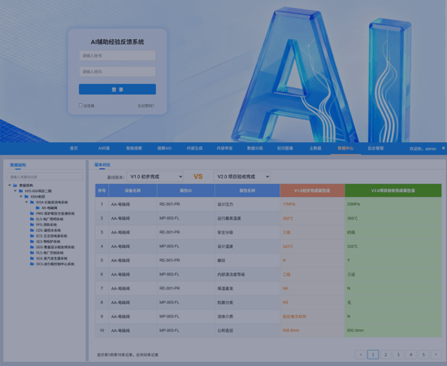Click the 请输入账号 account input field
This screenshot has height=366, width=447.
[x=118, y=55]
